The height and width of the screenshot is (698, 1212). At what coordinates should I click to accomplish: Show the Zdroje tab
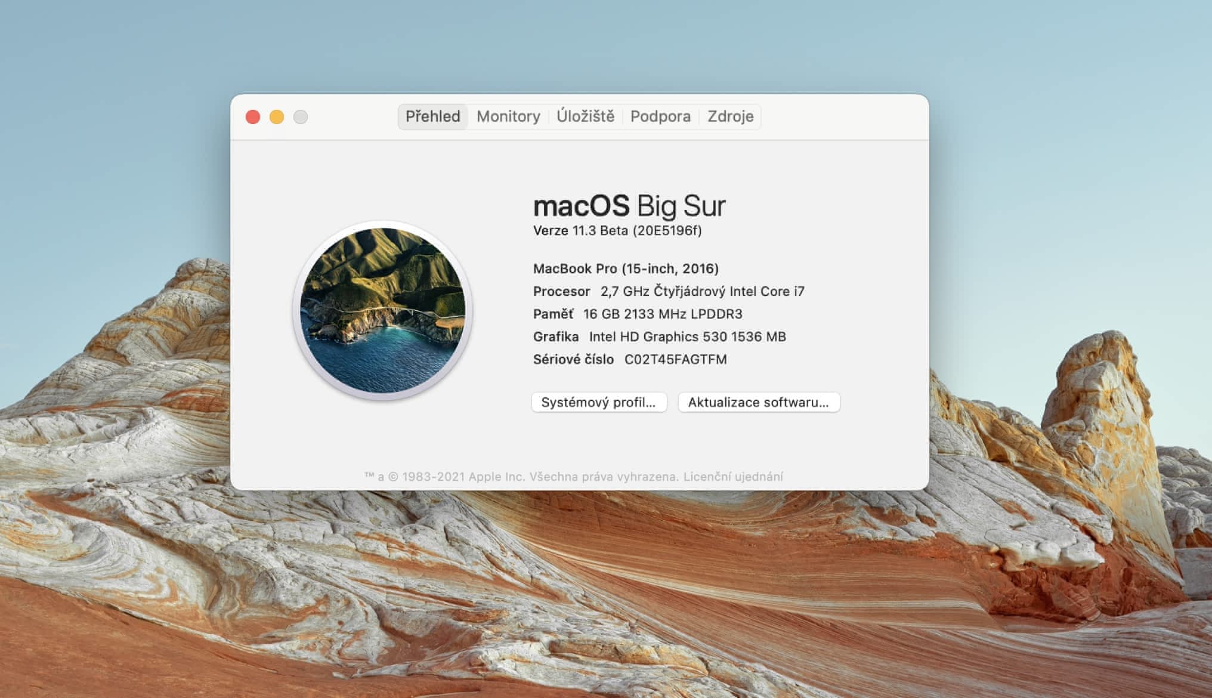730,116
